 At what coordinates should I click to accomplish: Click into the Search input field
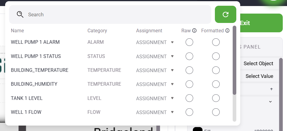118,14
